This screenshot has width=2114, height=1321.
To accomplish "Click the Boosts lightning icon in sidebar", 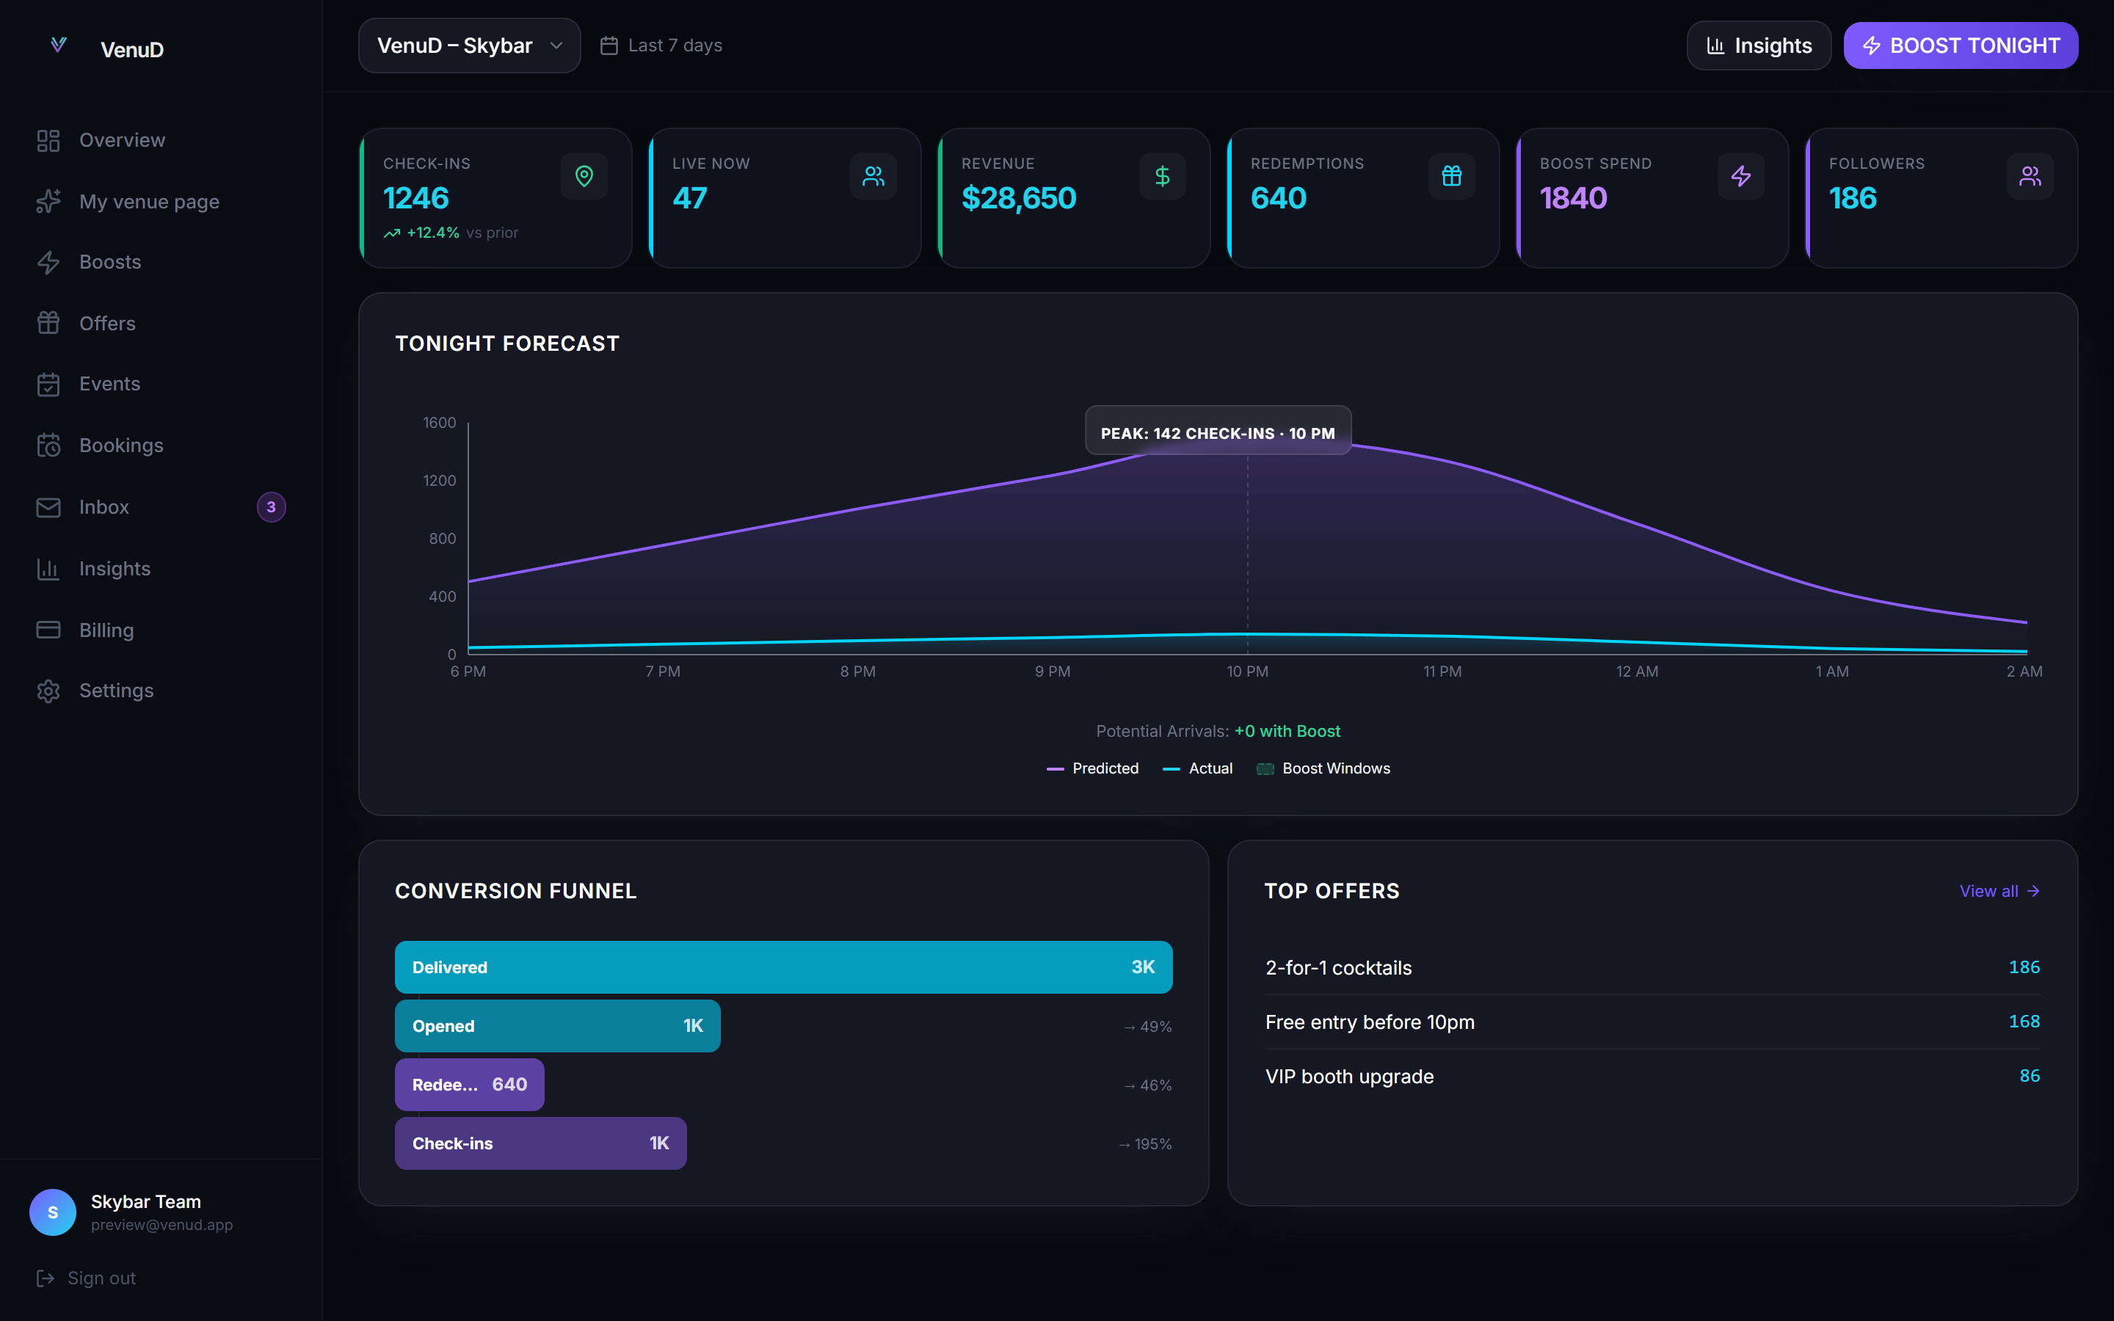I will (48, 262).
